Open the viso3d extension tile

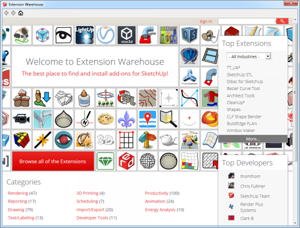coord(126,35)
